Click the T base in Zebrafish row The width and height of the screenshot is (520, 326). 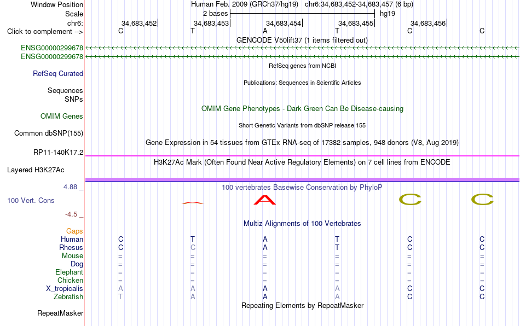tap(120, 296)
